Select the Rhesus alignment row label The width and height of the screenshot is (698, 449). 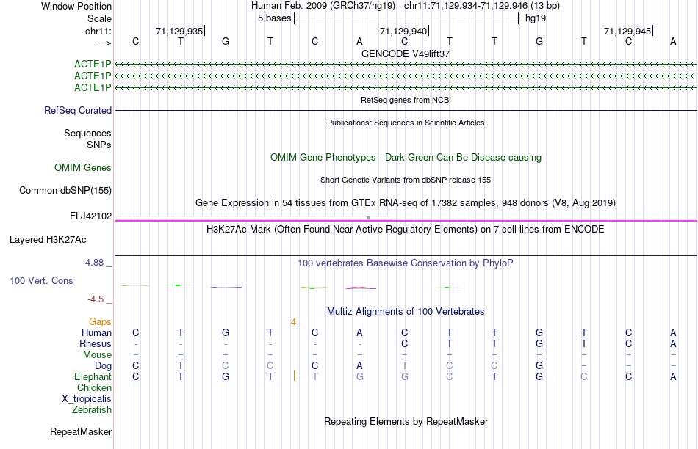click(96, 343)
